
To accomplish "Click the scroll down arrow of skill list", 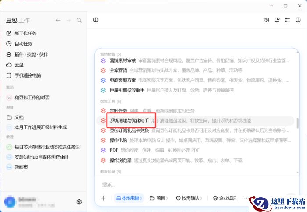I will pos(298,172).
